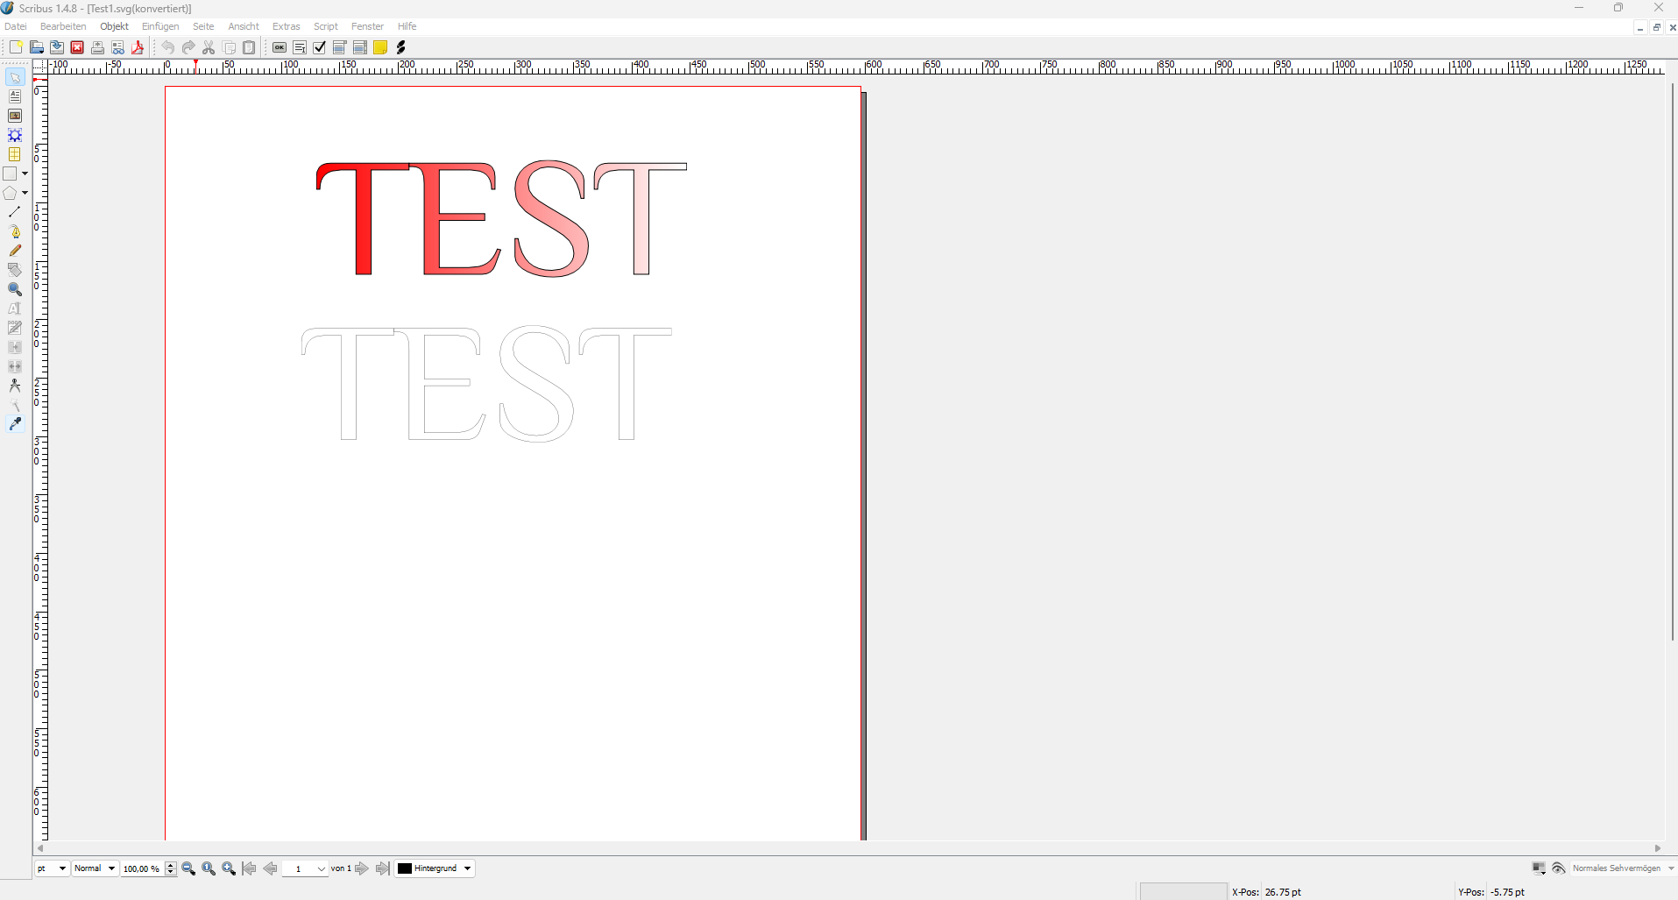Viewport: 1678px width, 900px height.
Task: Open the pt unit dropdown
Action: 52,868
